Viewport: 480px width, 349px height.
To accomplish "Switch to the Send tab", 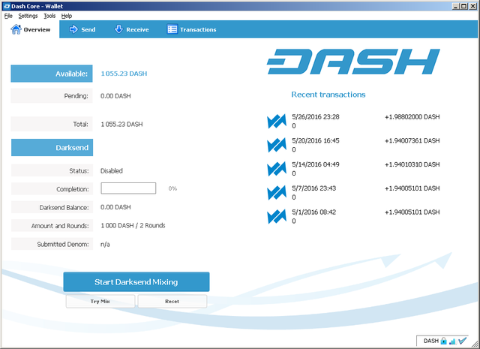I will pos(82,30).
